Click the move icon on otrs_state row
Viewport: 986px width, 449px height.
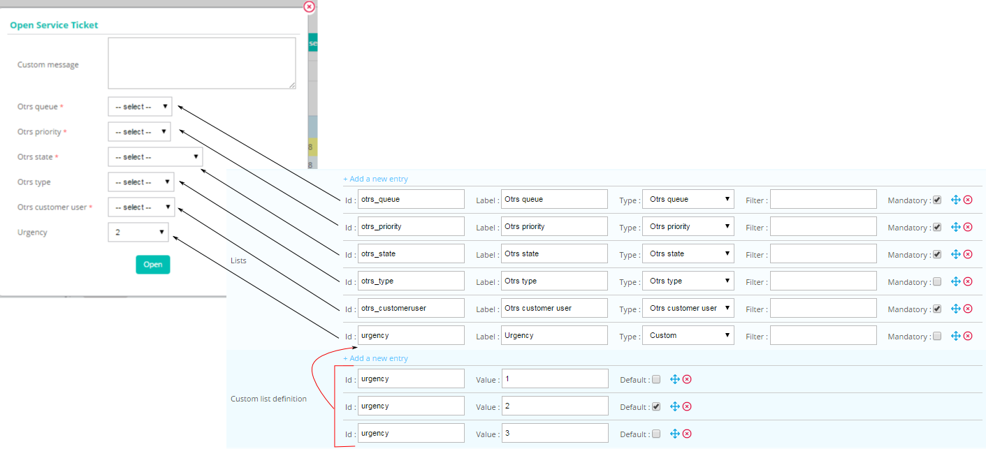tap(956, 254)
